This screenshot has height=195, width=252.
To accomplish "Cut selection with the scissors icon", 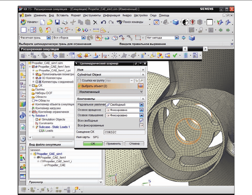I will click(73, 22).
